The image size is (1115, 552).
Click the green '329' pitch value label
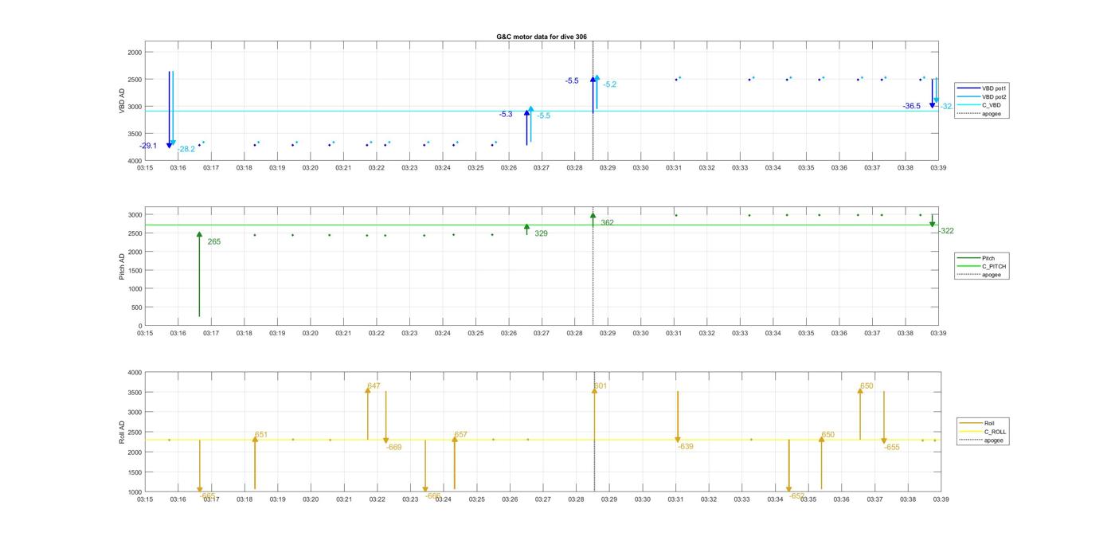[x=541, y=233]
